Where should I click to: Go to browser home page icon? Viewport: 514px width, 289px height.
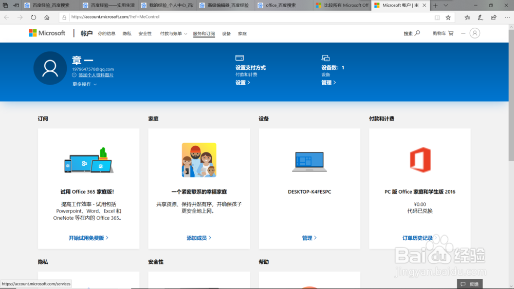(x=47, y=17)
